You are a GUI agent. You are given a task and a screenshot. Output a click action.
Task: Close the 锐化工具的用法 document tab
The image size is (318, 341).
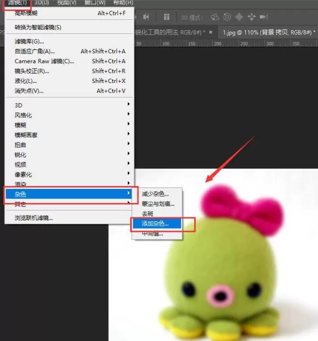211,33
